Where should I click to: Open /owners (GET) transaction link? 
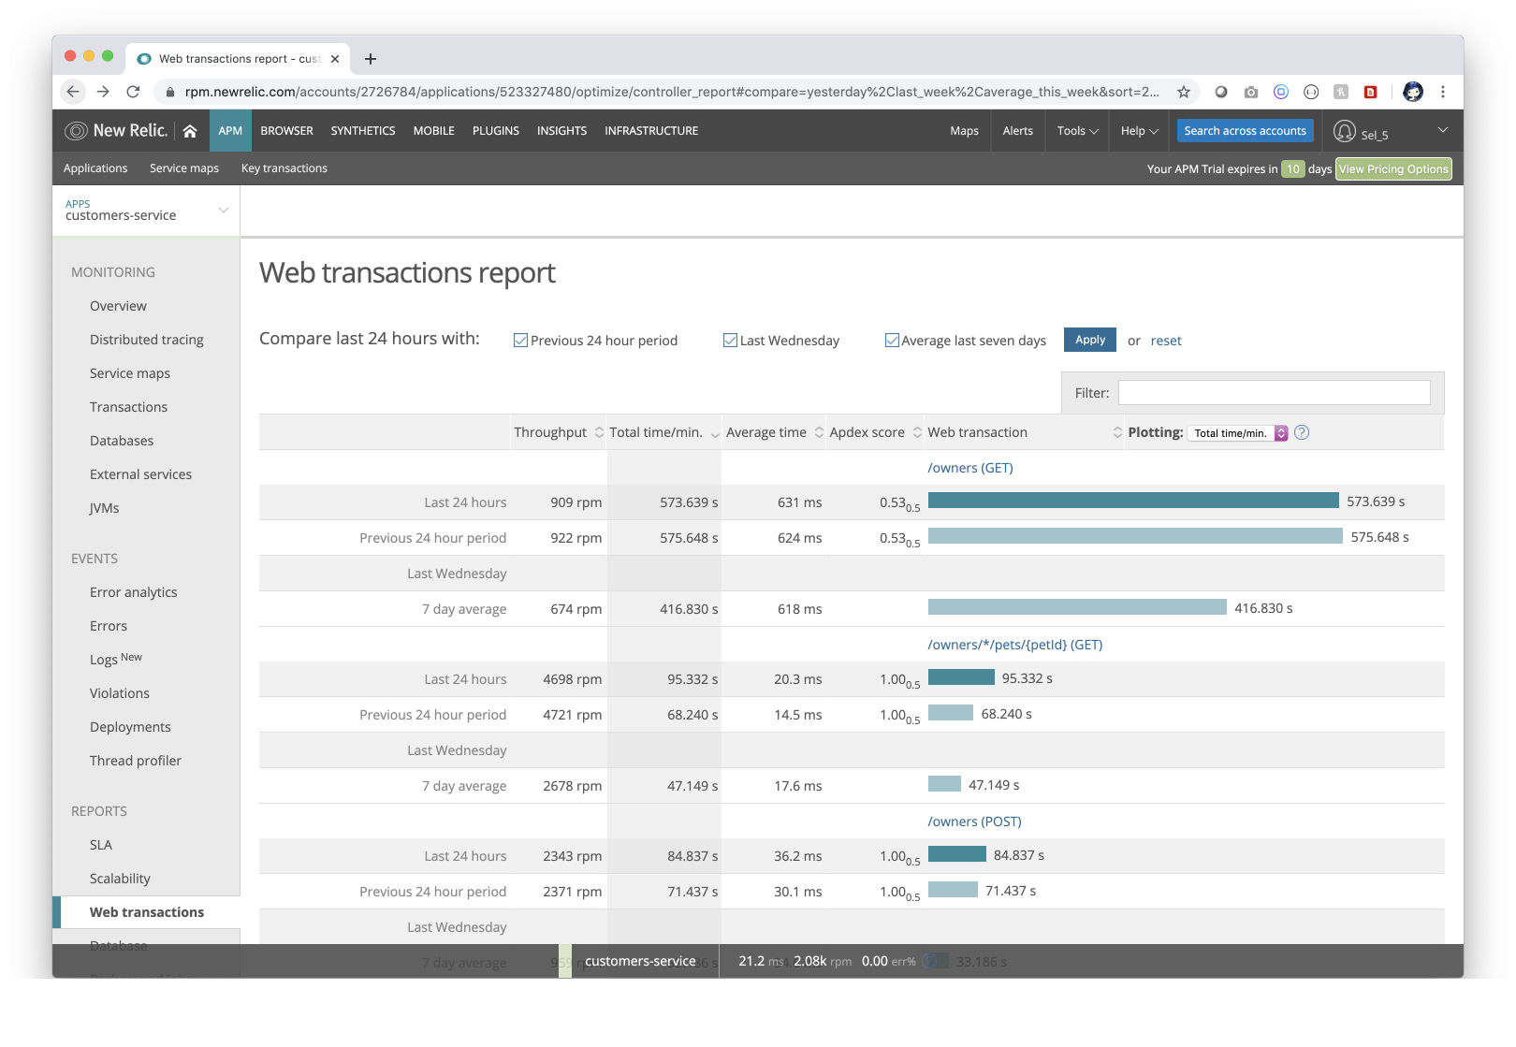(x=970, y=468)
